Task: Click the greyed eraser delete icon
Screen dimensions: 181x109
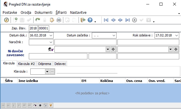Action: [x=29, y=20]
